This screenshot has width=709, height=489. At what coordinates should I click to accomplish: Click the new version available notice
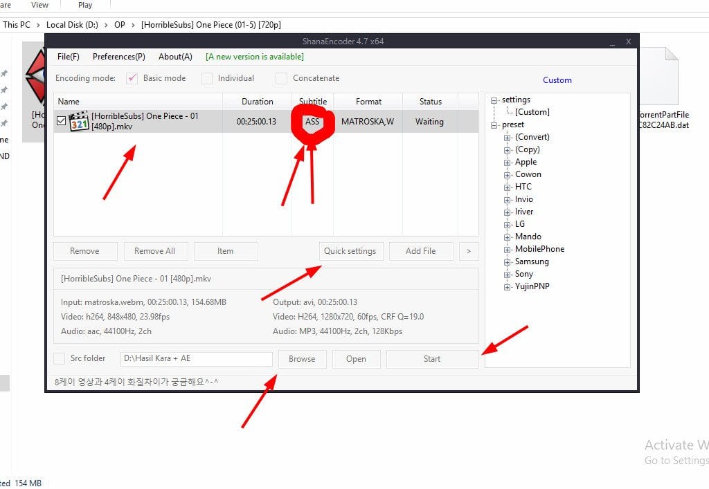click(255, 57)
